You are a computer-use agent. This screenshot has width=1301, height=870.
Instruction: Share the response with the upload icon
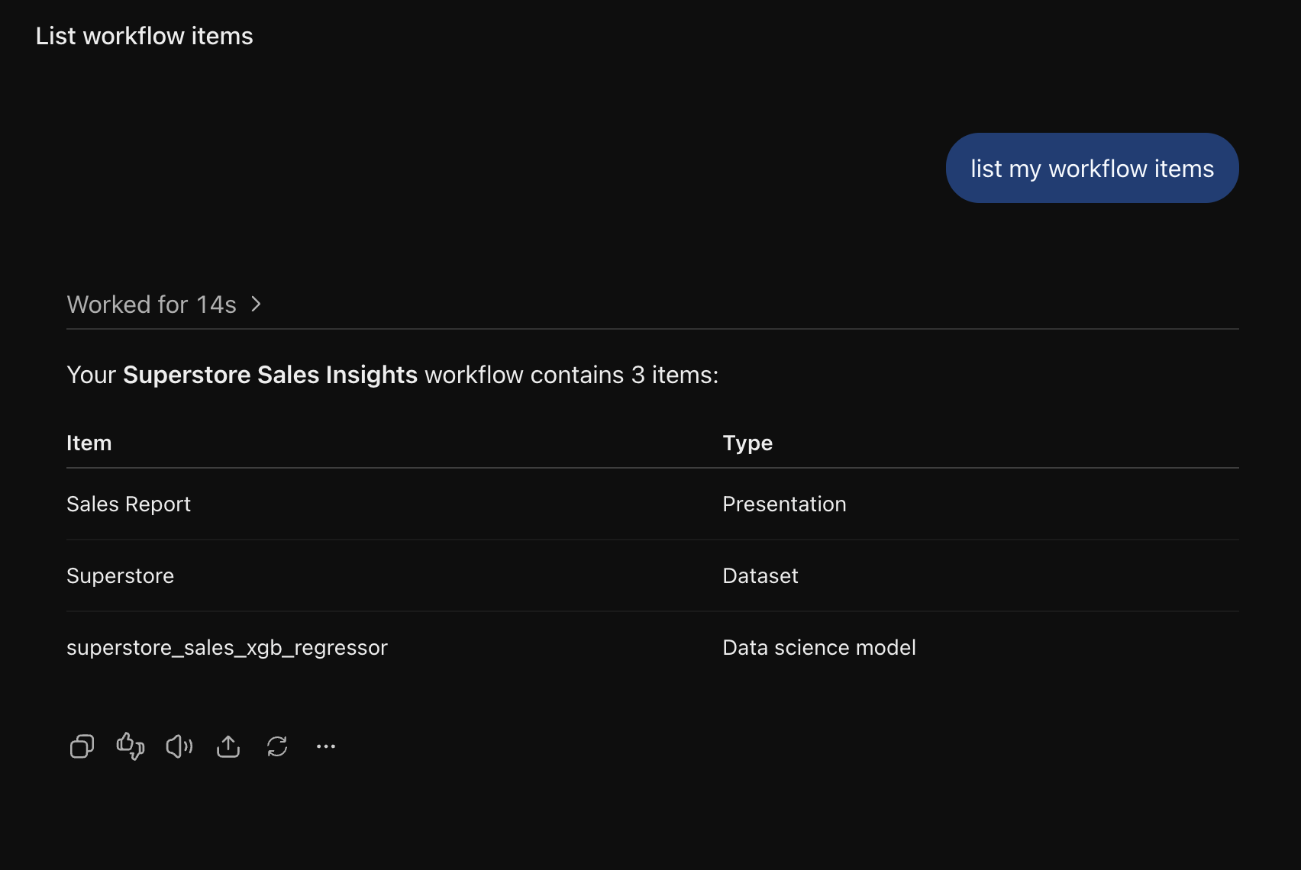[228, 746]
